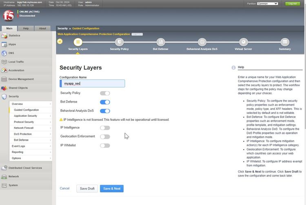Click the IP Intelligence warning icon
The height and width of the screenshot is (205, 306).
61,120
